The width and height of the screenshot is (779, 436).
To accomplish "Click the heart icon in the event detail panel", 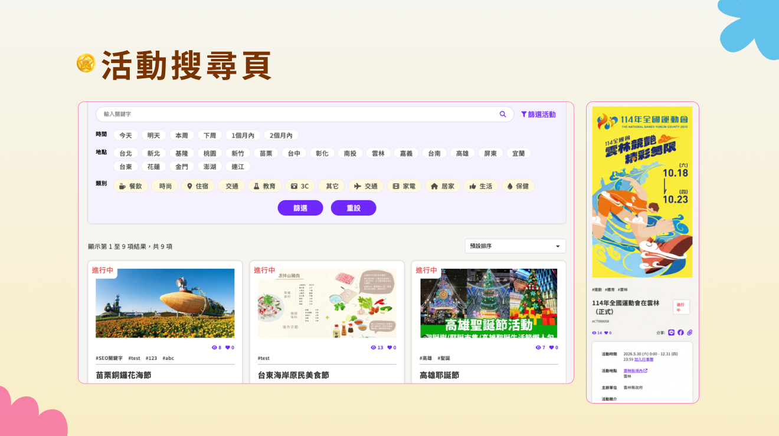I will pos(606,333).
